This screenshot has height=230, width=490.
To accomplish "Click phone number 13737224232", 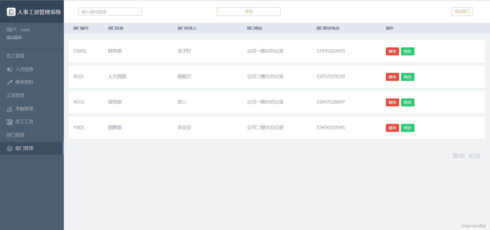I will 330,76.
